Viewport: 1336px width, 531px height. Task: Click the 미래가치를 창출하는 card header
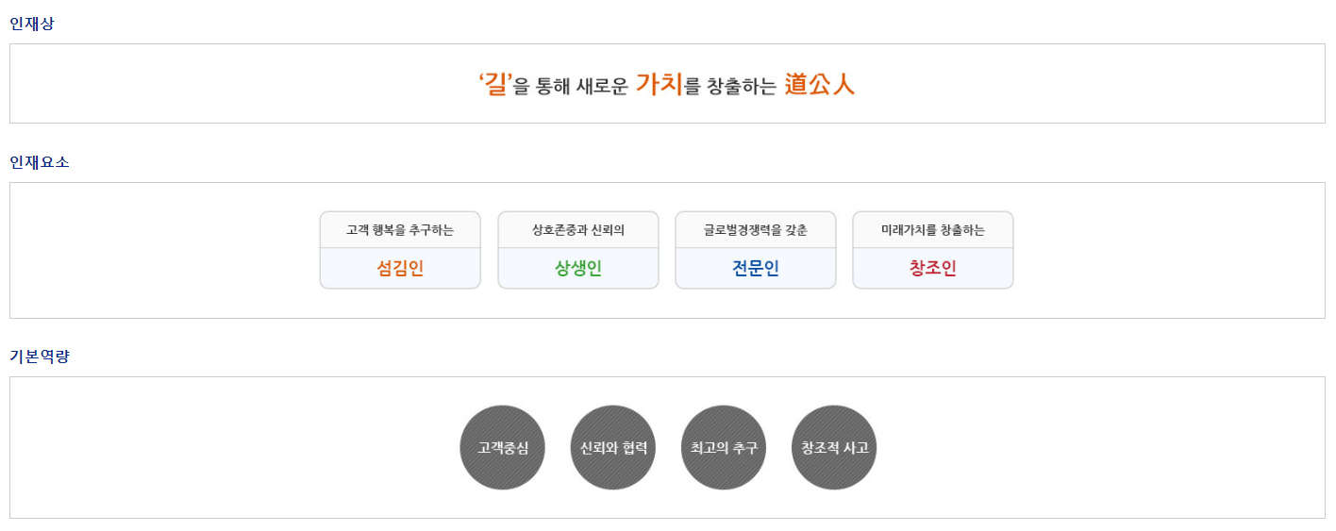pyautogui.click(x=932, y=230)
